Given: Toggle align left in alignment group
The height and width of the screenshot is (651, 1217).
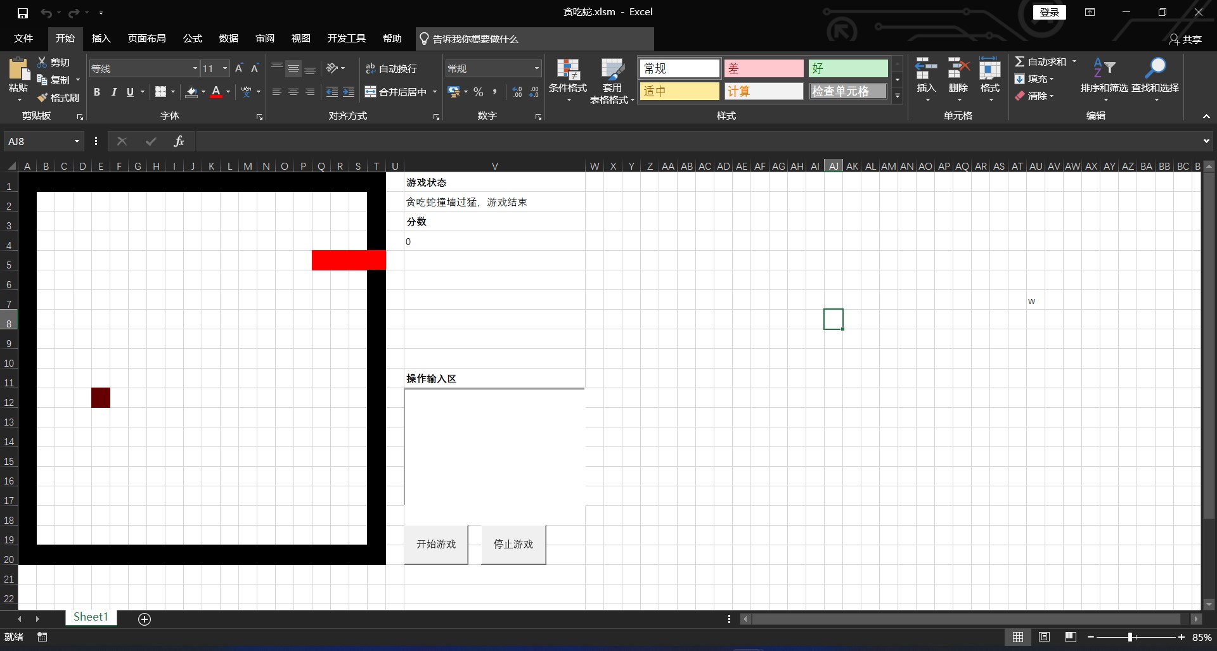Looking at the screenshot, I should (276, 92).
